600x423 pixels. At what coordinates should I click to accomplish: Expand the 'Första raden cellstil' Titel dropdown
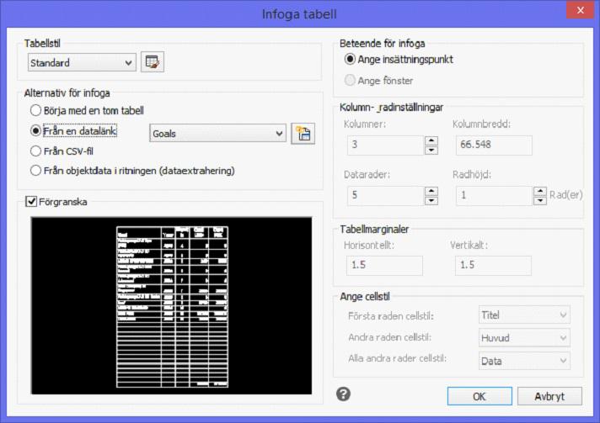[x=524, y=315]
